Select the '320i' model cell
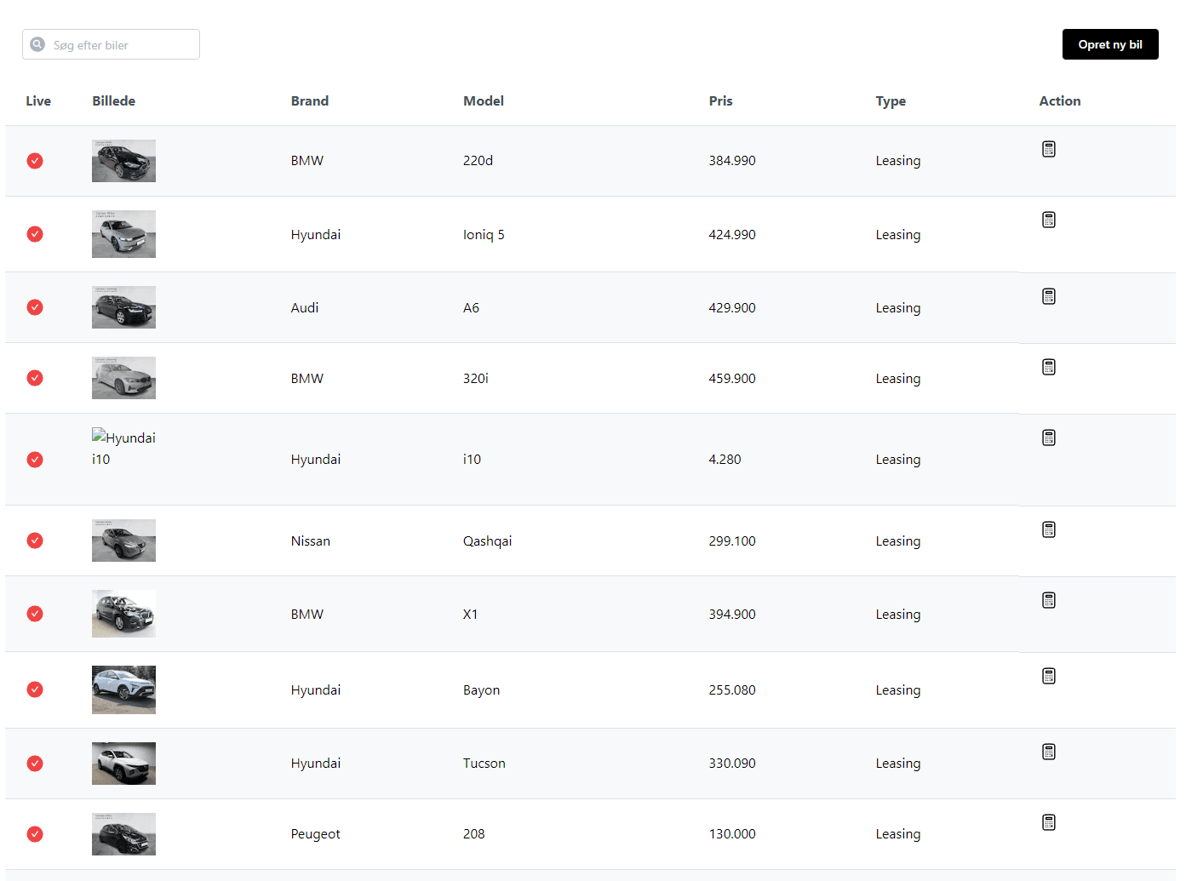The image size is (1186, 881). (476, 379)
